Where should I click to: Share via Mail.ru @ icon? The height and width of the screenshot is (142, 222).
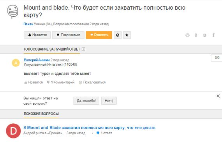click(187, 35)
